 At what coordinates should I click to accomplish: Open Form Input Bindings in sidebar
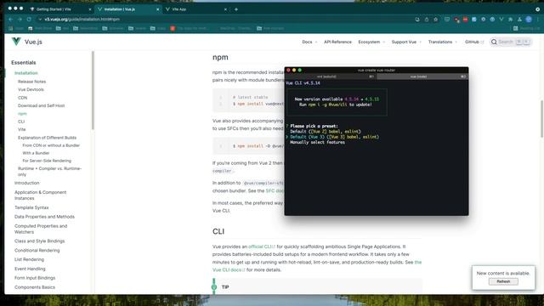(35, 278)
